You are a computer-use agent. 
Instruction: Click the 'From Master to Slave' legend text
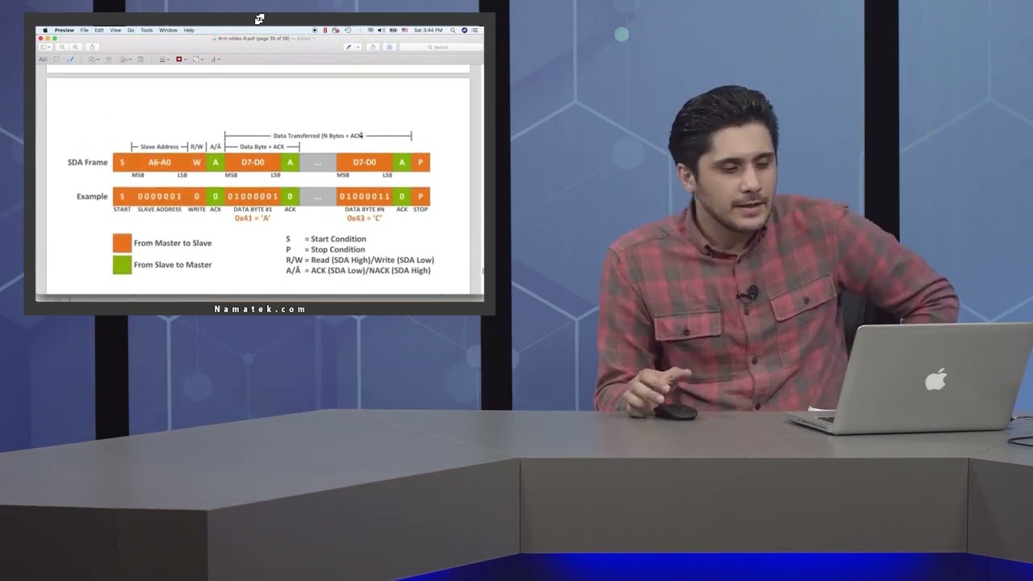[x=173, y=243]
